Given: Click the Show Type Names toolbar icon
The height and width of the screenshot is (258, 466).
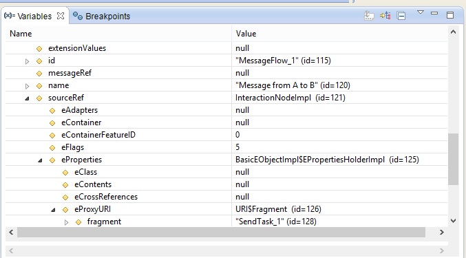Looking at the screenshot, I should [369, 15].
